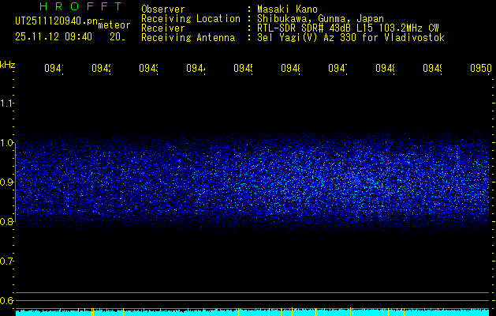Click the cyan signal level bar at bottom
Screen dimensions: 496x316
252,313
